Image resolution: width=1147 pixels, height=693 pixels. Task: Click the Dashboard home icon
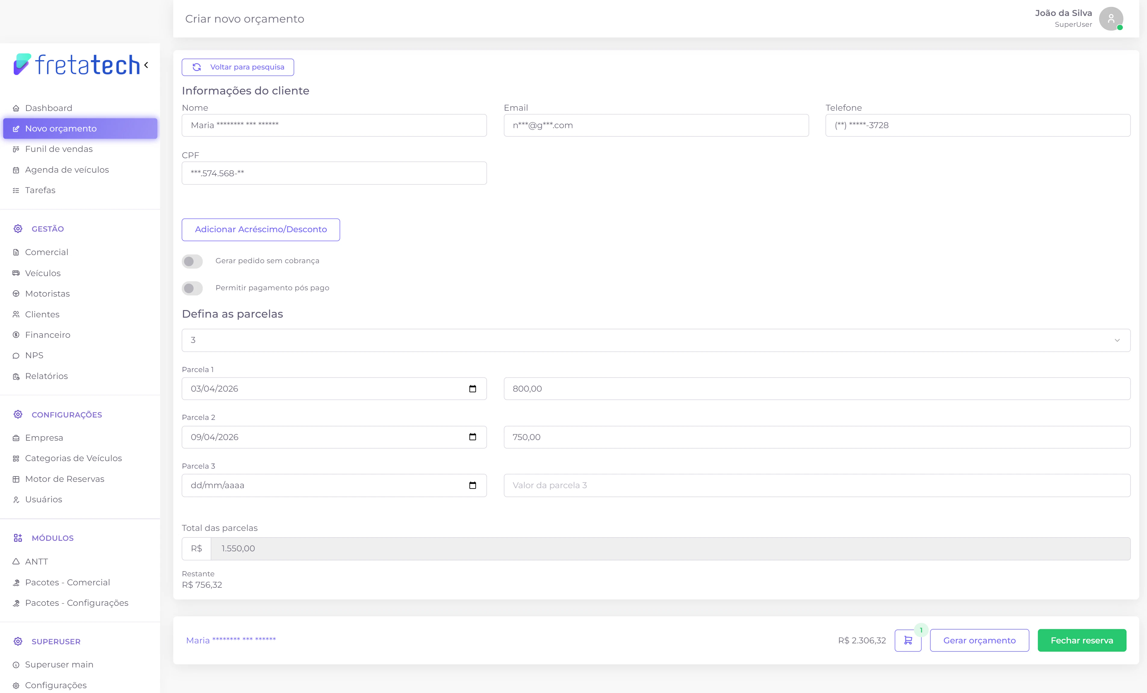[x=16, y=108]
